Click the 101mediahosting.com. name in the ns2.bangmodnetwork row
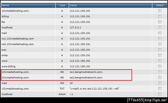This screenshot has height=103, width=168. tap(15, 78)
